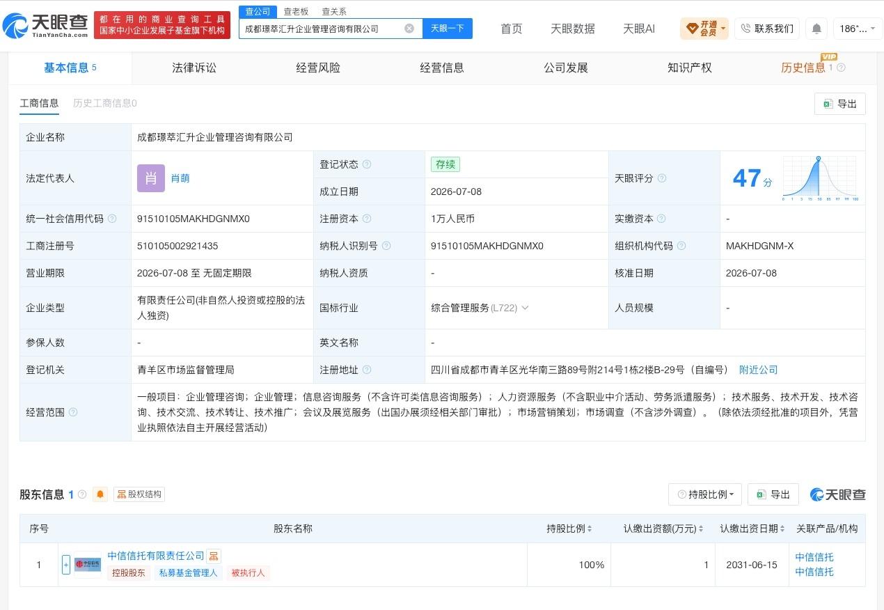Show help icon next to 实缴资本

click(x=662, y=219)
